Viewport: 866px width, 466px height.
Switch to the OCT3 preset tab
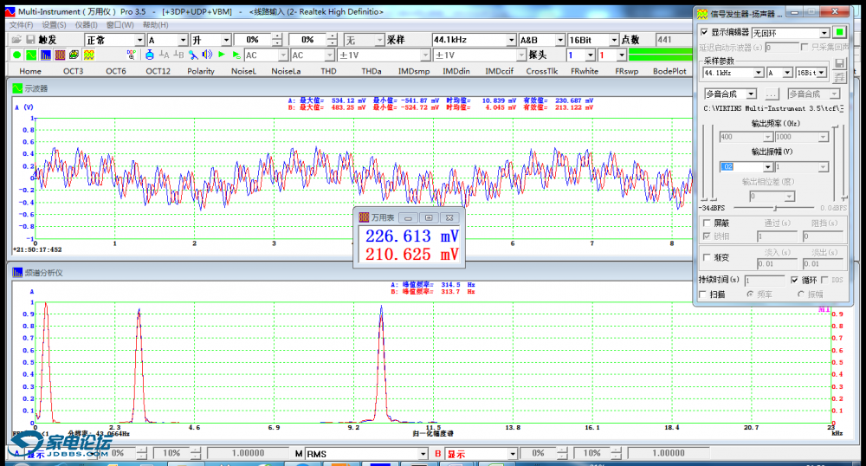pyautogui.click(x=73, y=71)
